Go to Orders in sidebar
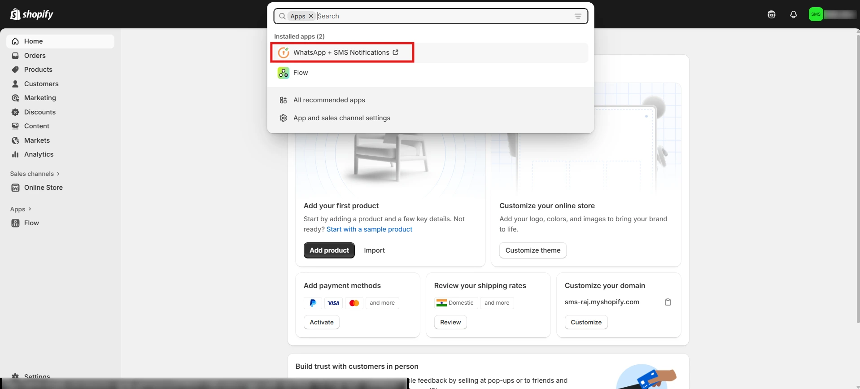This screenshot has height=389, width=860. click(x=35, y=56)
